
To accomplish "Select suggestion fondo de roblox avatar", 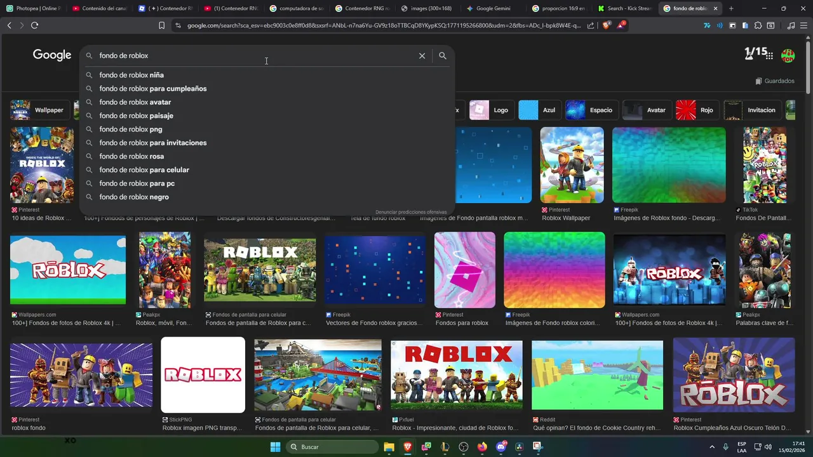I will coord(267,102).
